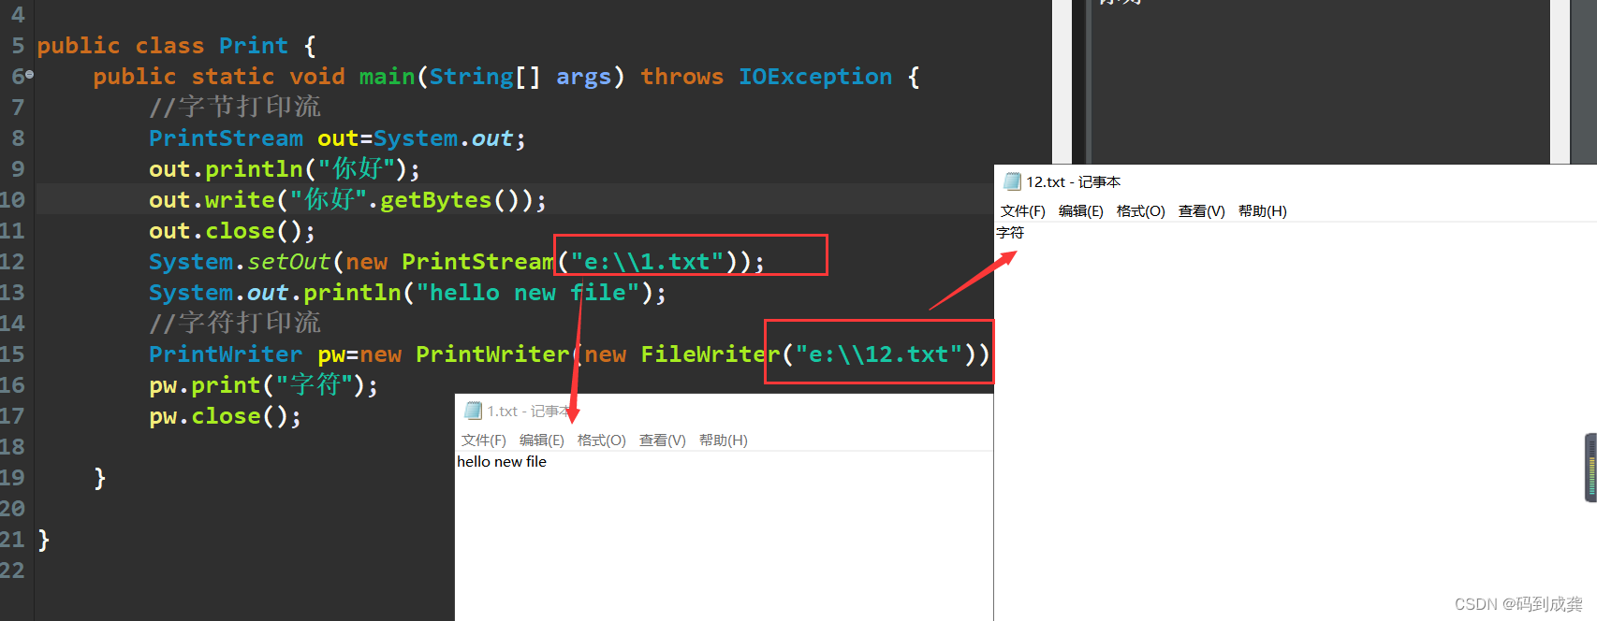Click the 'out.close();' line
1597x621 pixels.
click(232, 231)
